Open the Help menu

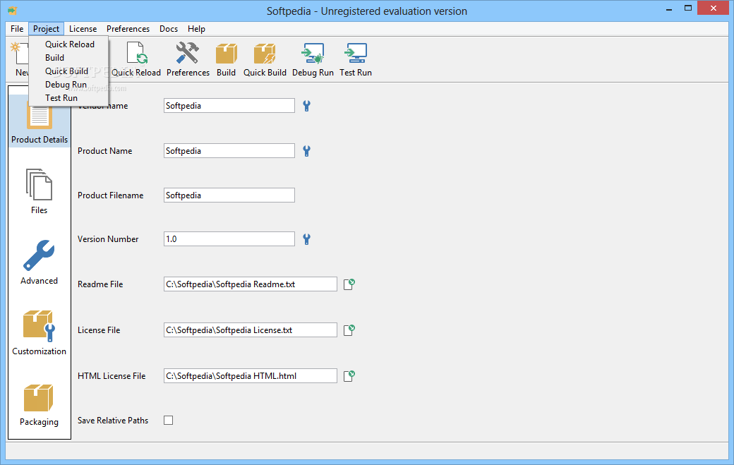pos(197,28)
